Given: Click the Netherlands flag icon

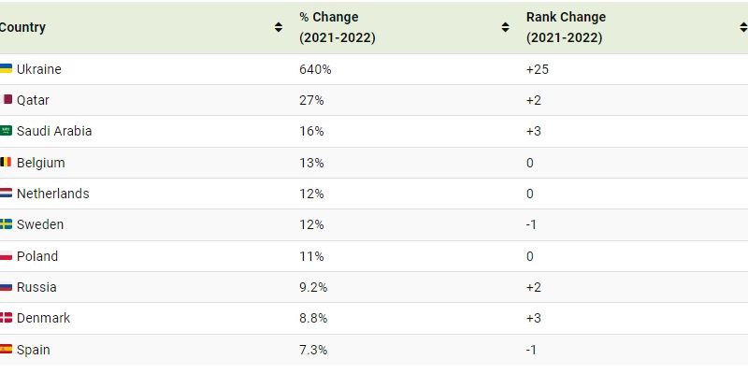Looking at the screenshot, I should point(6,194).
